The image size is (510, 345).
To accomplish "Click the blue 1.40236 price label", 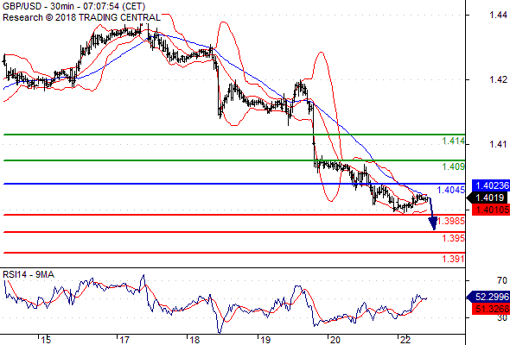I will click(x=490, y=185).
